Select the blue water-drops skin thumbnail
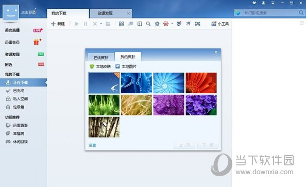Image resolution: width=306 pixels, height=187 pixels. point(137,83)
